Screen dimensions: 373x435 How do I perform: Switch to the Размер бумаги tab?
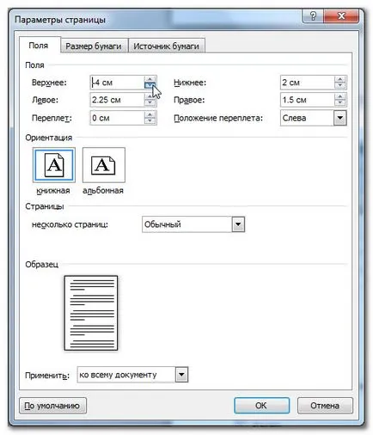click(94, 46)
